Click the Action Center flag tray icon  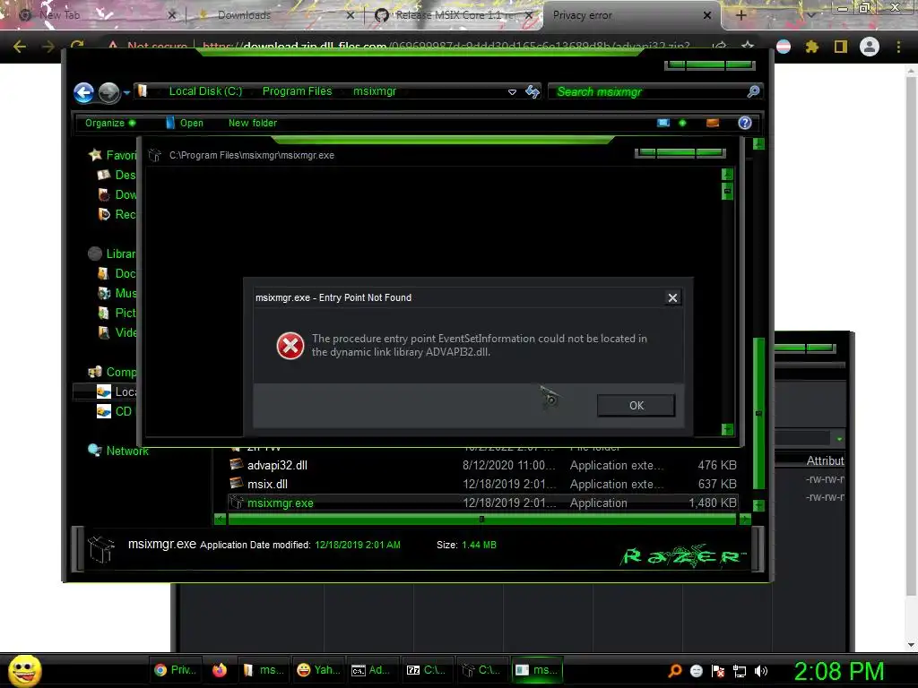click(x=718, y=671)
